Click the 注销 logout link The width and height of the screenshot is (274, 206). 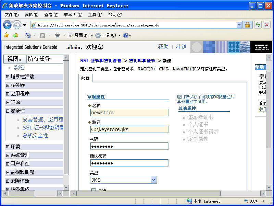[x=181, y=47]
